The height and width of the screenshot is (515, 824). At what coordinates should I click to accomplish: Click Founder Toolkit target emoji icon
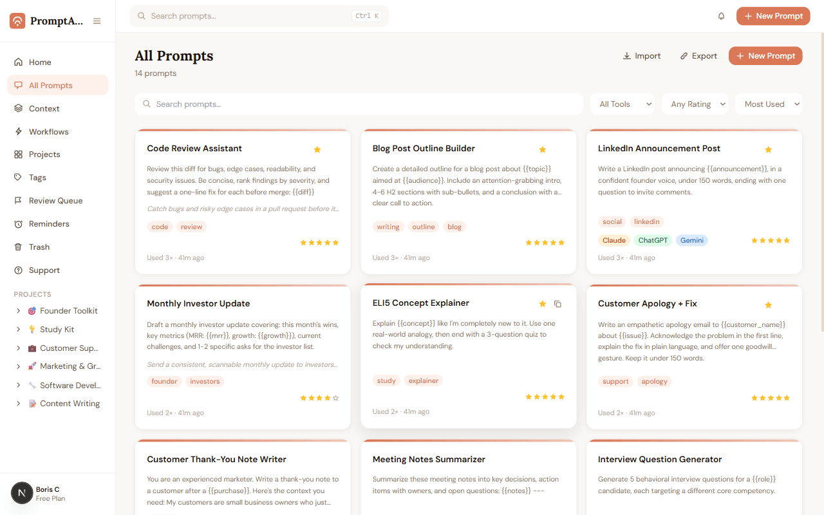point(32,311)
